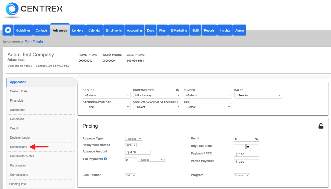The image size is (331, 189).
Task: Switch to the Accounting tab
Action: pos(134,30)
